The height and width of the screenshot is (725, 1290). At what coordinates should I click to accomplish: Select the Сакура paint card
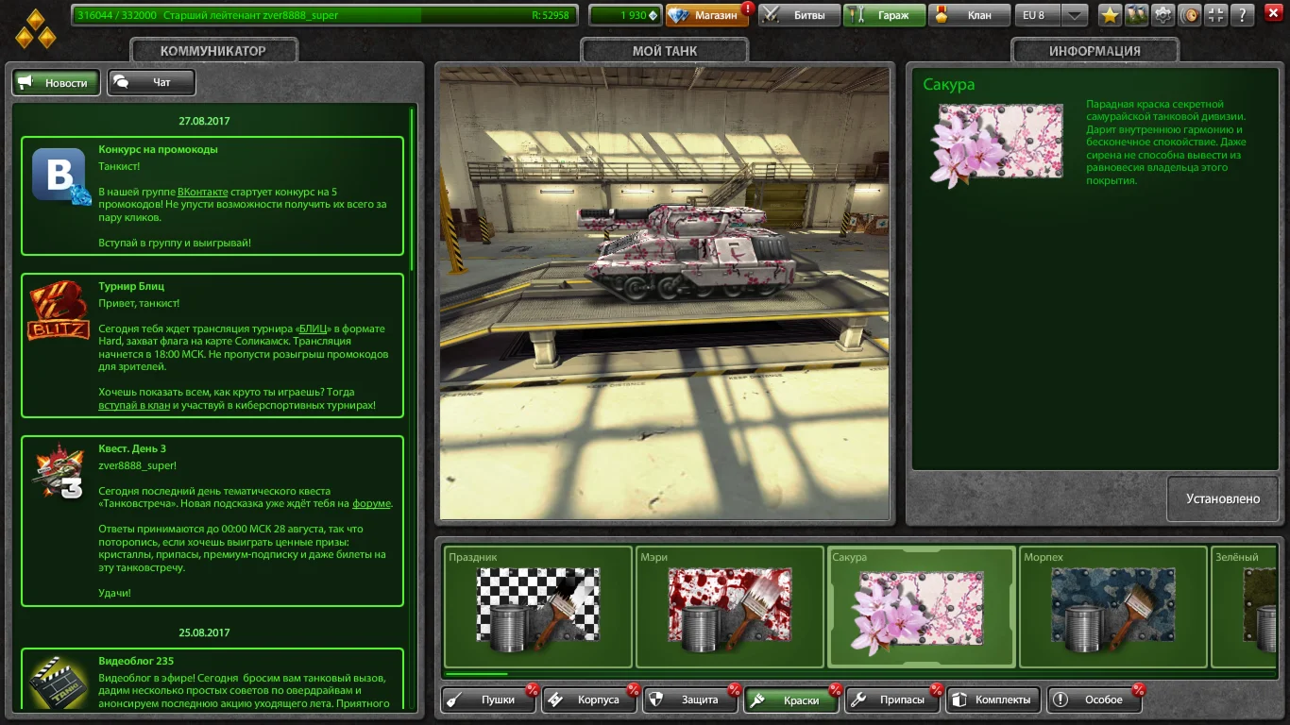[922, 607]
